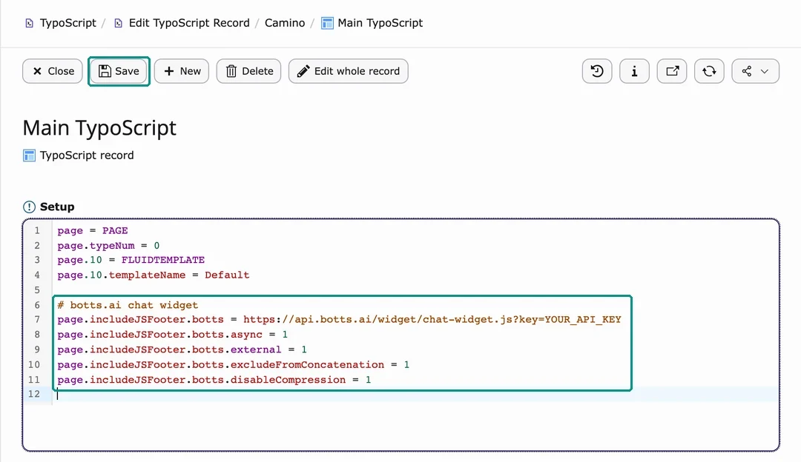Click the circular arrows reload icon
The height and width of the screenshot is (462, 801).
pos(709,71)
